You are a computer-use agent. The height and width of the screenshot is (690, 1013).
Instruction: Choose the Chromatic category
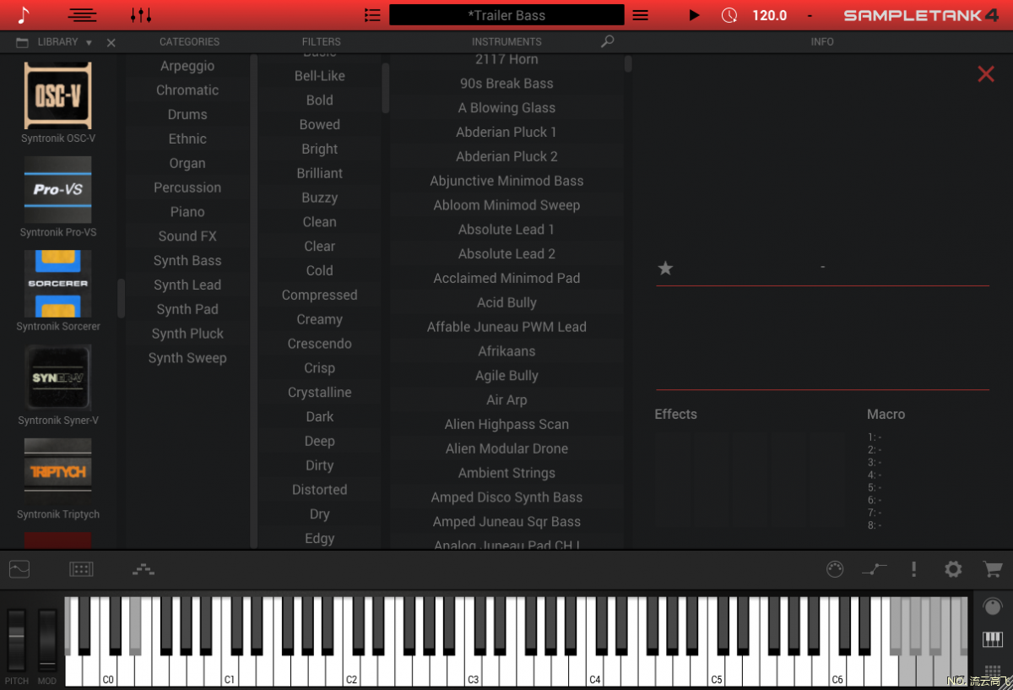click(x=187, y=90)
